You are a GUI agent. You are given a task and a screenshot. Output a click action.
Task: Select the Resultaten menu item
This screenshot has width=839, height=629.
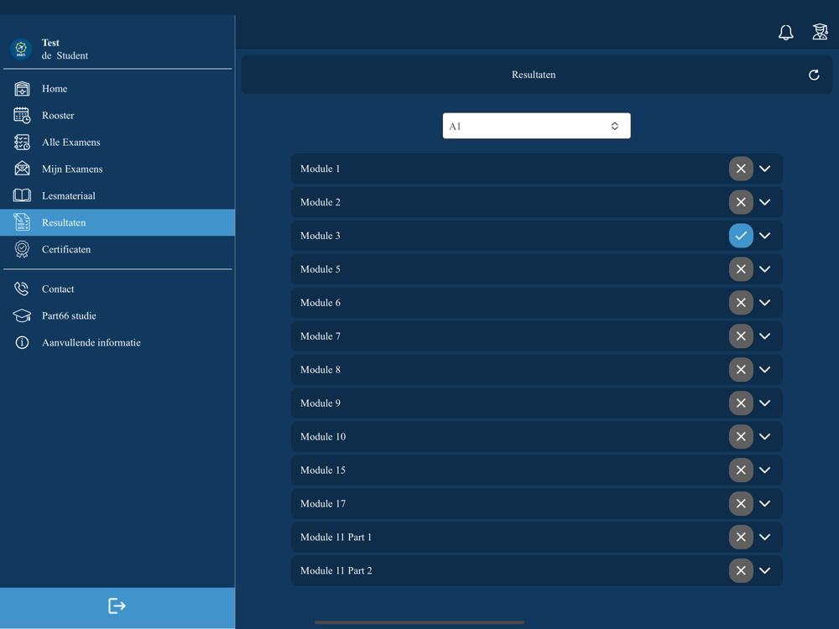click(117, 222)
